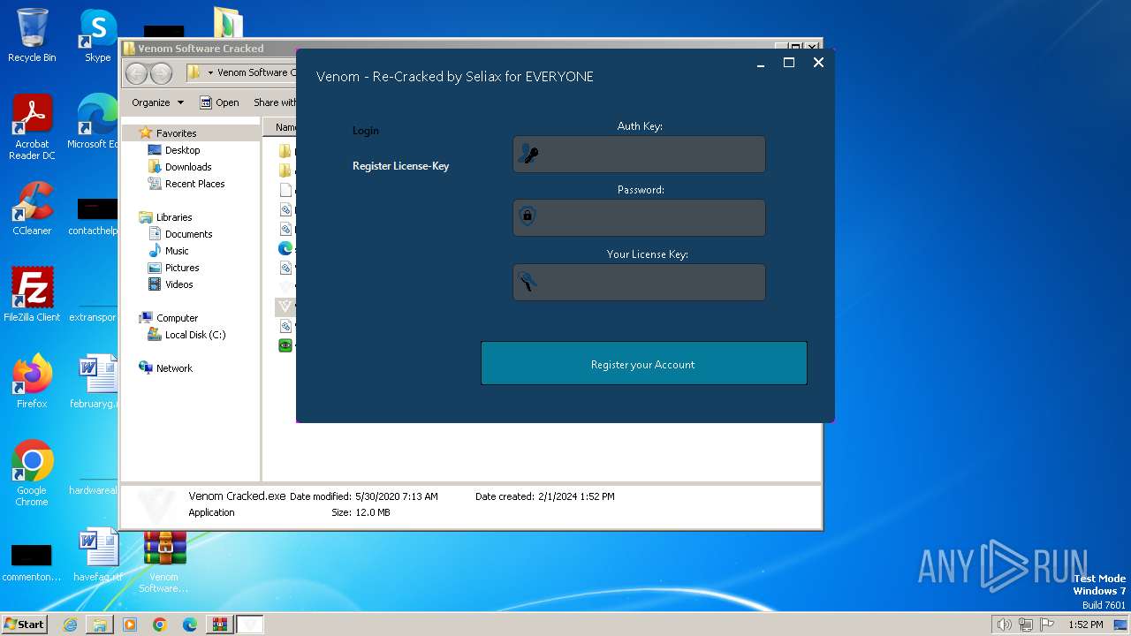The width and height of the screenshot is (1131, 636).
Task: Select the Edge file icon in Explorer list
Action: 285,248
